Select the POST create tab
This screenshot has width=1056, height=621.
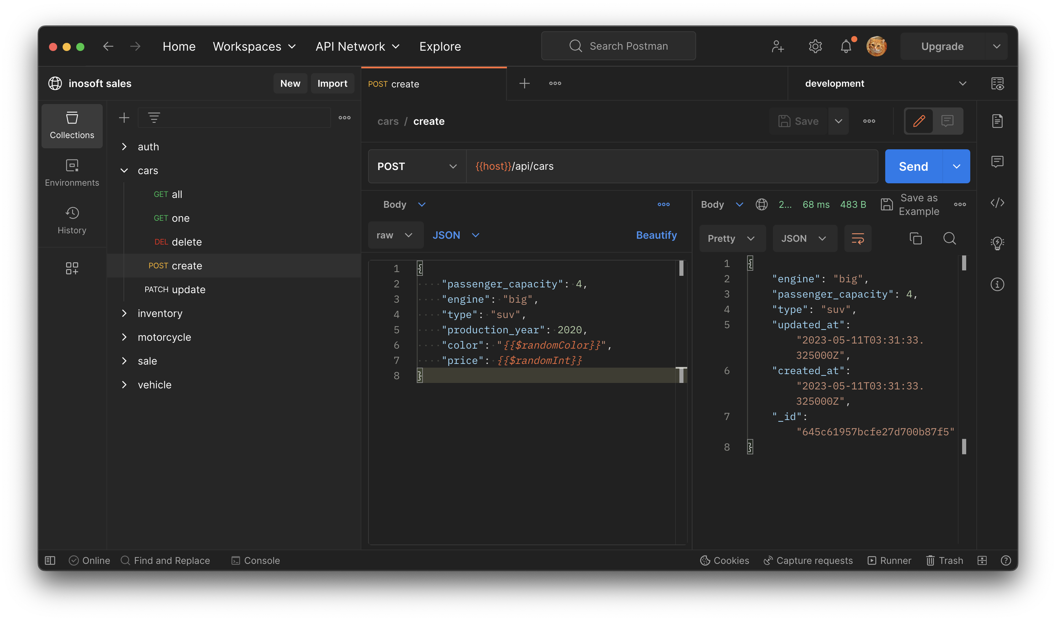(434, 84)
